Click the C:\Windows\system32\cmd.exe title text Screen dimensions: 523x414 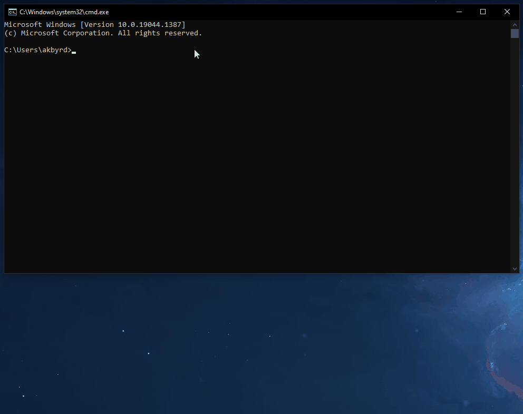pos(64,12)
